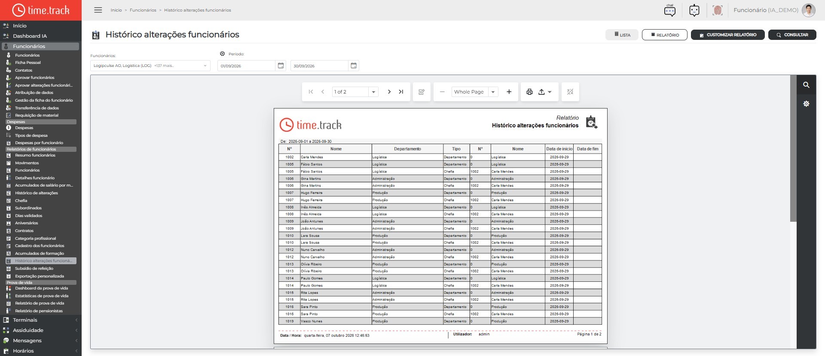
Task: Click the start date input field
Action: (246, 66)
